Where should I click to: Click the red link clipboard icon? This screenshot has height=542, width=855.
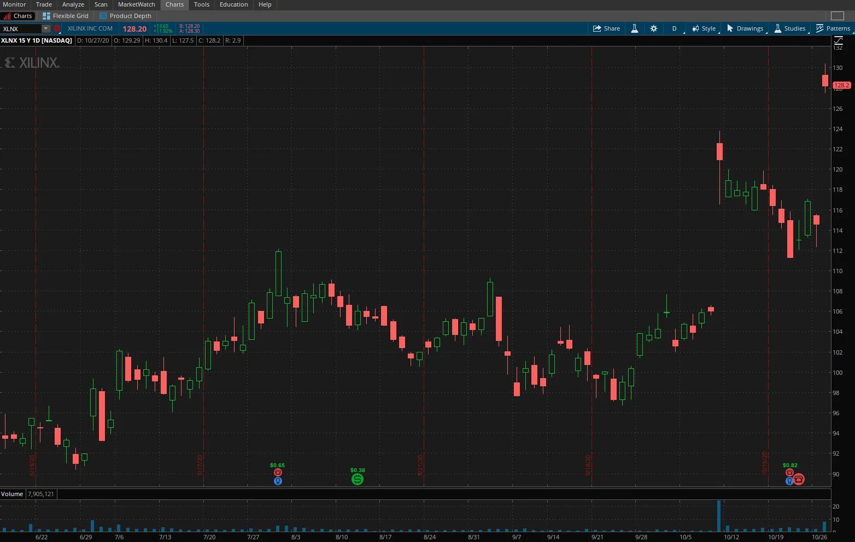tap(57, 29)
